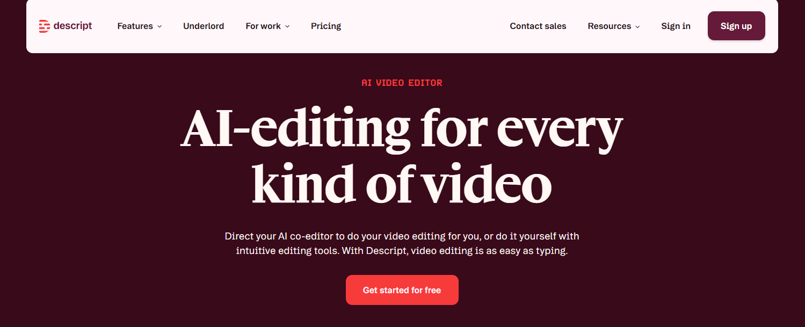
Task: Select the Contact sales link
Action: 538,26
